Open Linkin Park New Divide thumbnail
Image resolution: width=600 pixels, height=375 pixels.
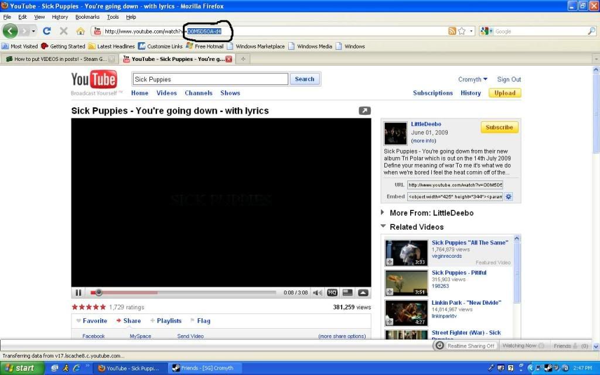click(x=406, y=313)
